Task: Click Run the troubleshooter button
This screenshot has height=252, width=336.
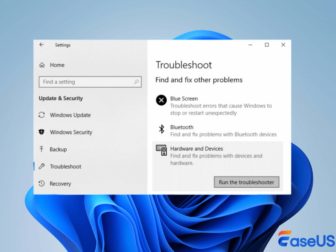Action: point(246,182)
